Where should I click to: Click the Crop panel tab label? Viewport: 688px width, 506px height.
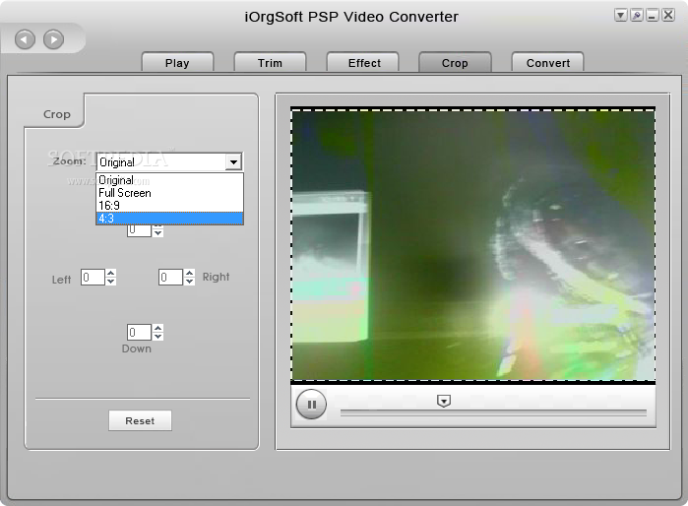(57, 114)
